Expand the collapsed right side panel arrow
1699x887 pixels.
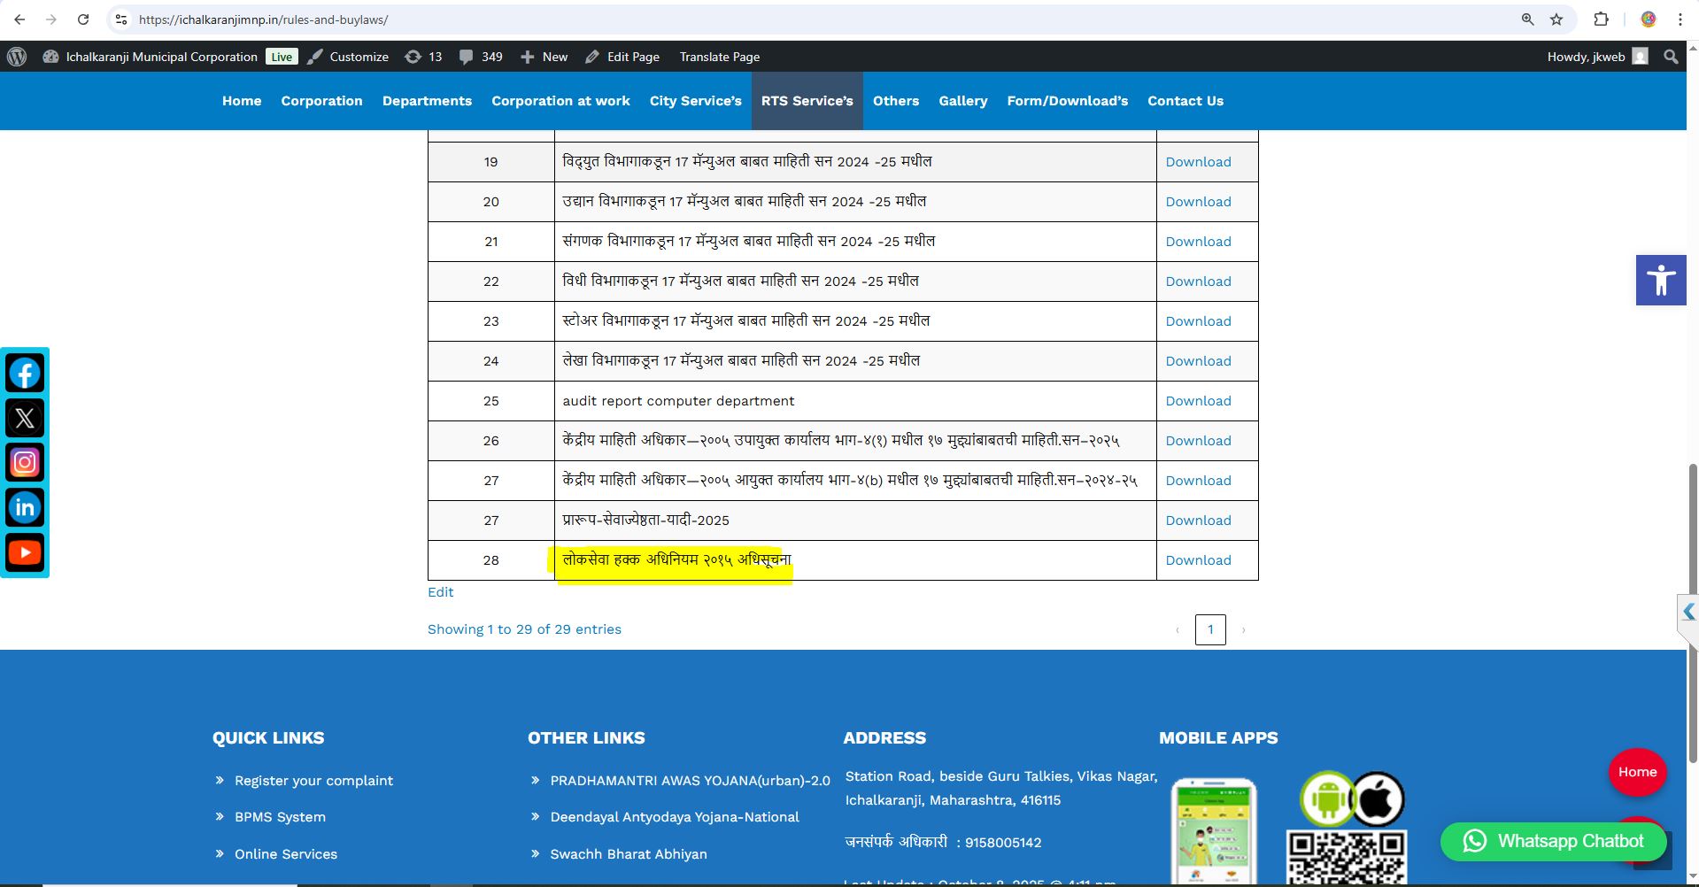tap(1688, 612)
